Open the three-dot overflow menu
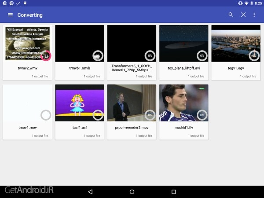The width and height of the screenshot is (264, 198). pos(254,15)
